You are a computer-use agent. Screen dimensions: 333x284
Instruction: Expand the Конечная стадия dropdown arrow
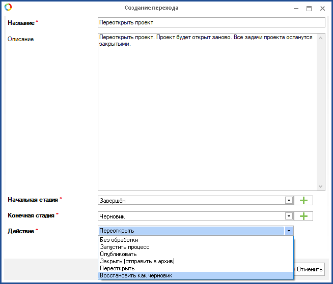[289, 216]
